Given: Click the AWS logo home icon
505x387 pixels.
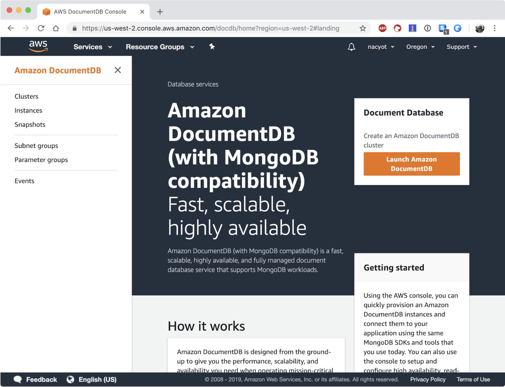Looking at the screenshot, I should [38, 46].
